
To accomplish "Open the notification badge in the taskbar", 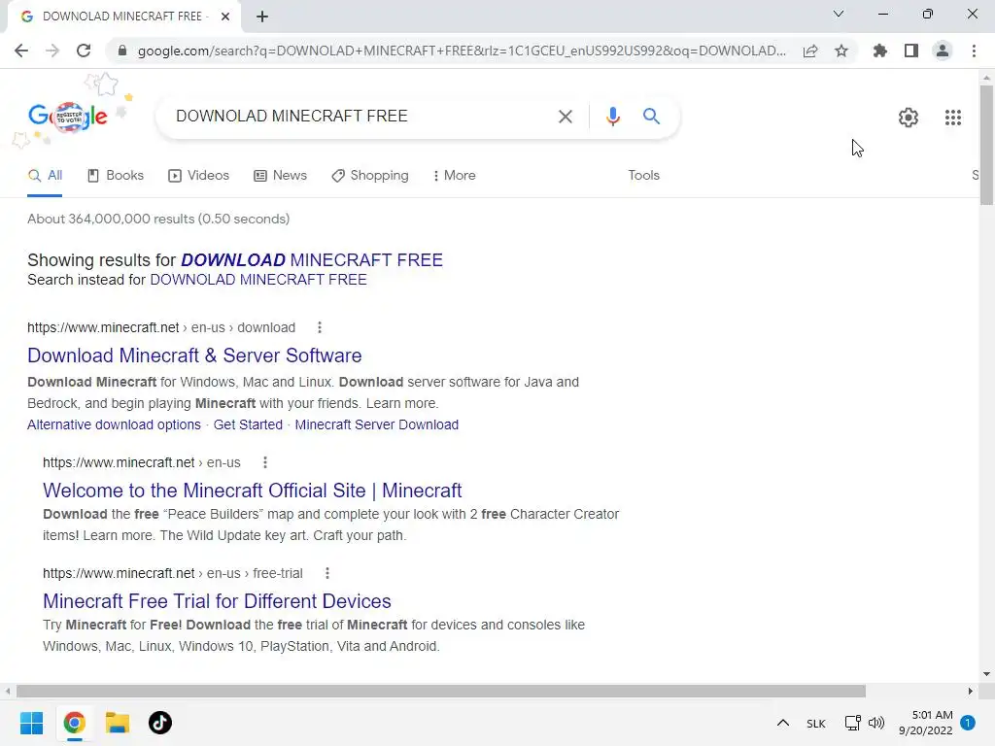I will pos(968,723).
